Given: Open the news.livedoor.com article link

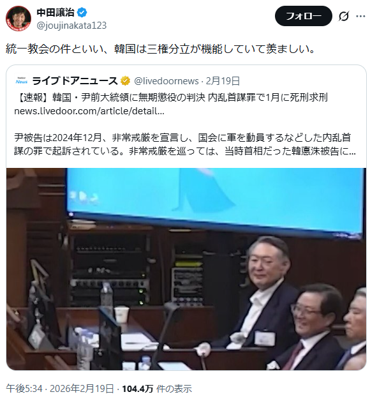Looking at the screenshot, I should 89,111.
